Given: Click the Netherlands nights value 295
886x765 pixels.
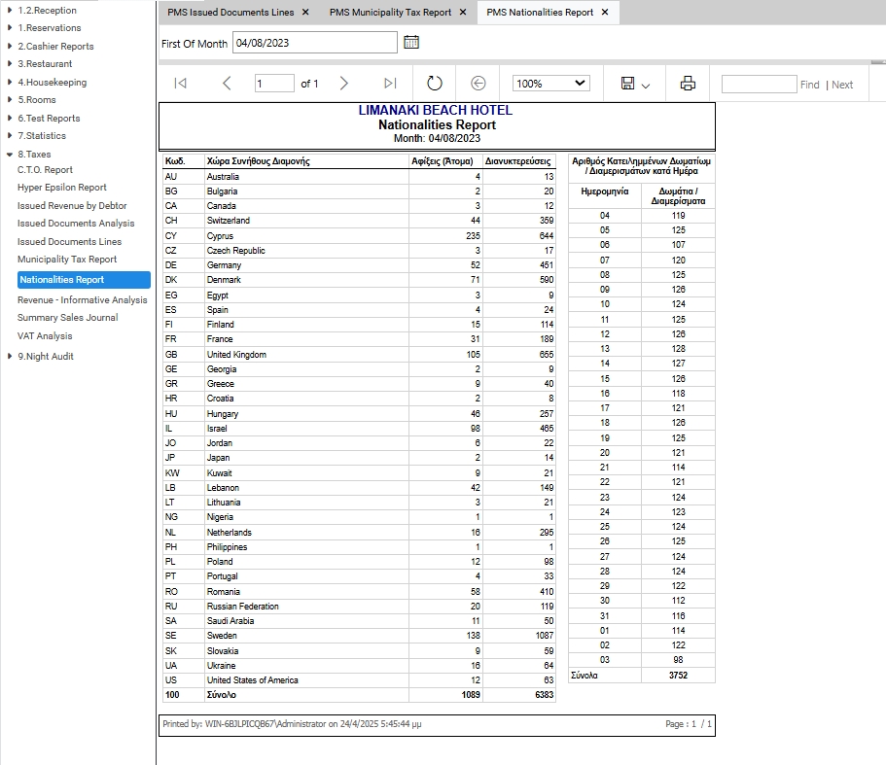Looking at the screenshot, I should [547, 533].
